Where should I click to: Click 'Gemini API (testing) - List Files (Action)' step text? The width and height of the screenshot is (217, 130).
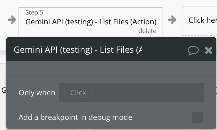[91, 22]
